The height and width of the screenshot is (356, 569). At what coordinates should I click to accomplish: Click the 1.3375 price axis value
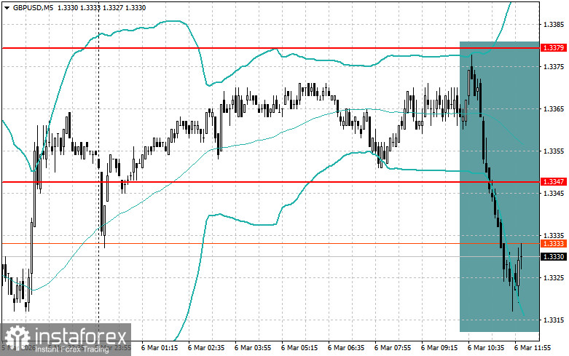[x=554, y=67]
